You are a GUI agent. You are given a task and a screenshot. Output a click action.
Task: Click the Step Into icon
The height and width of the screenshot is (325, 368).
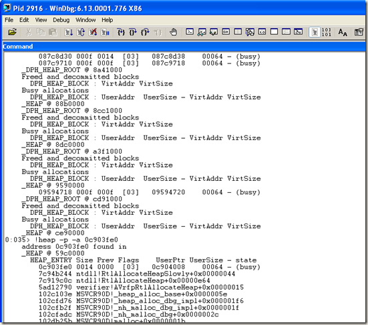pyautogui.click(x=121, y=32)
